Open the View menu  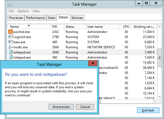tap(36, 11)
